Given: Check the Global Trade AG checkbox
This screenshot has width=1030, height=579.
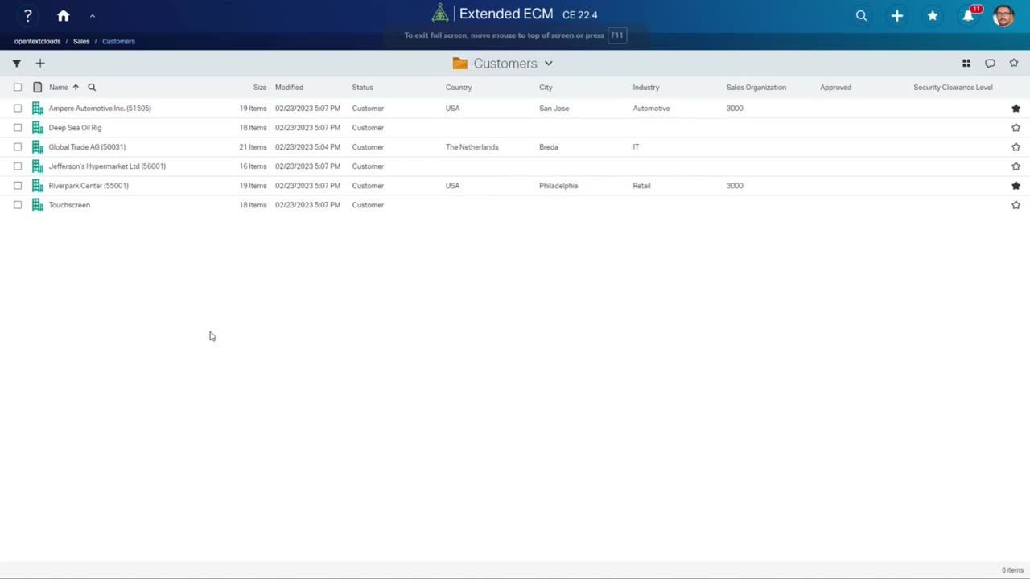Looking at the screenshot, I should tap(18, 147).
